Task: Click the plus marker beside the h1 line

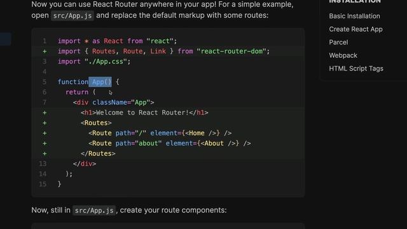Action: [x=45, y=113]
